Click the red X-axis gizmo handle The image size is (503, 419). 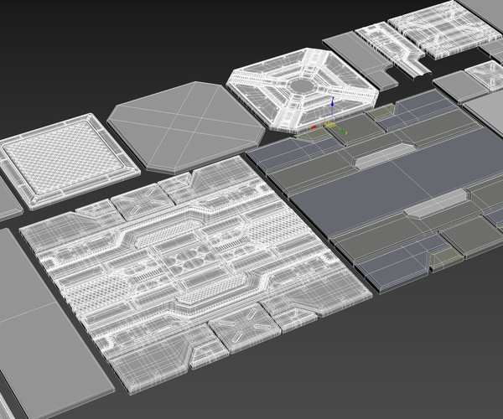coord(313,127)
